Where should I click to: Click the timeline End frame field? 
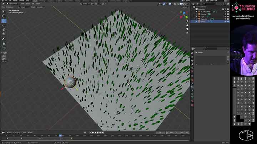click(183, 133)
